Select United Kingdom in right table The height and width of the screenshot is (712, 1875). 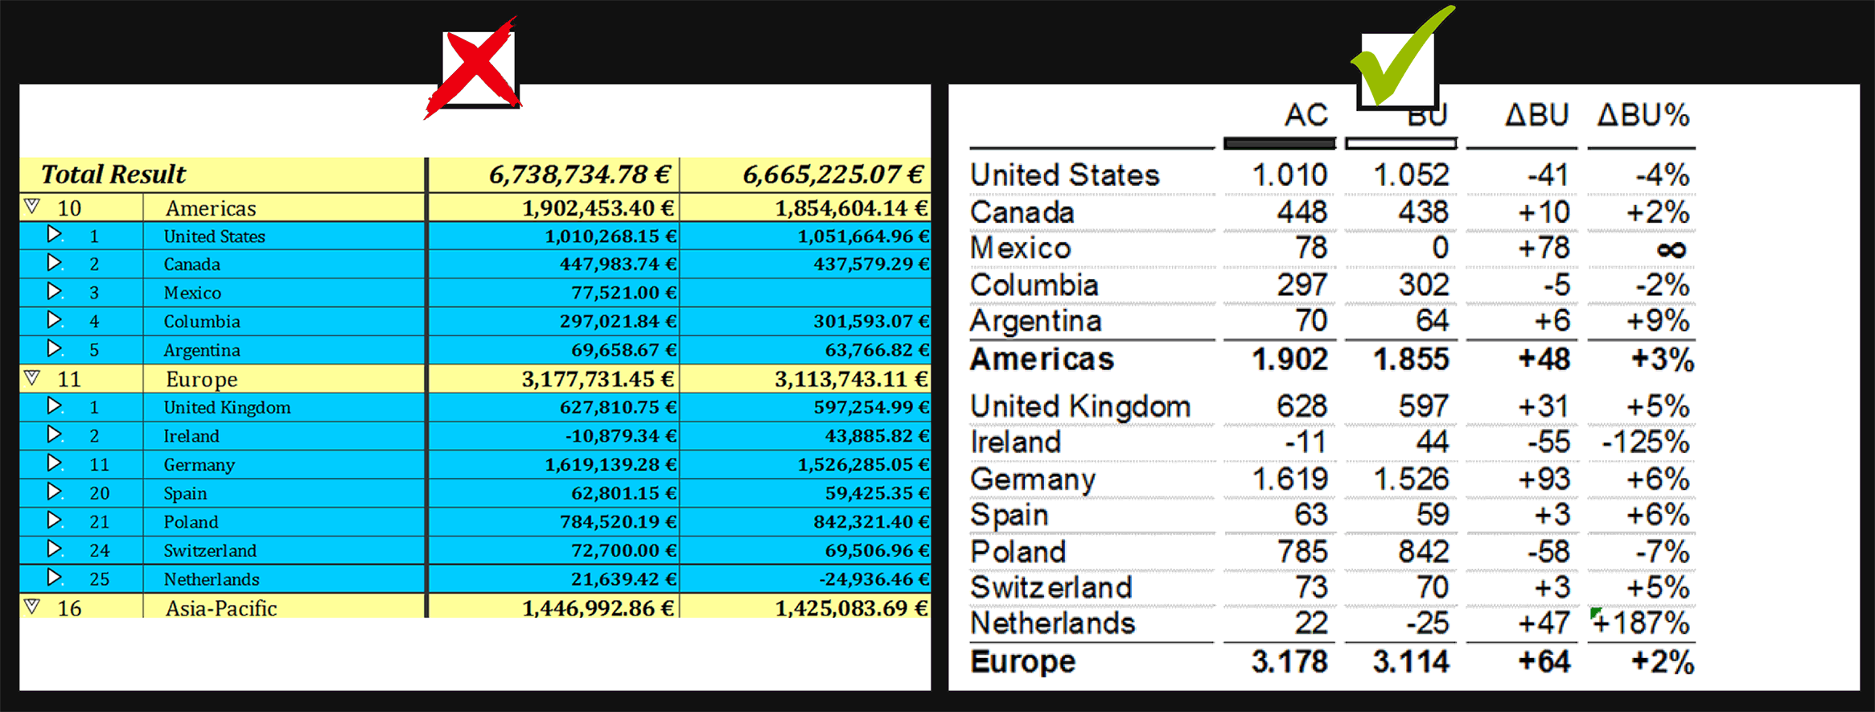(x=1080, y=406)
